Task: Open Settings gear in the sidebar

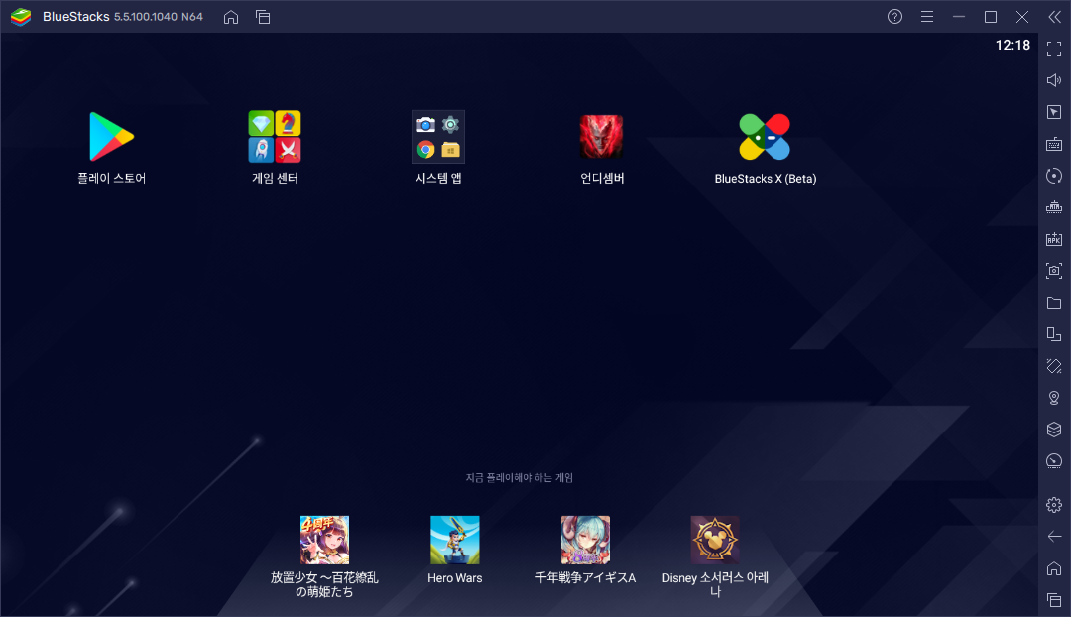Action: coord(1054,505)
